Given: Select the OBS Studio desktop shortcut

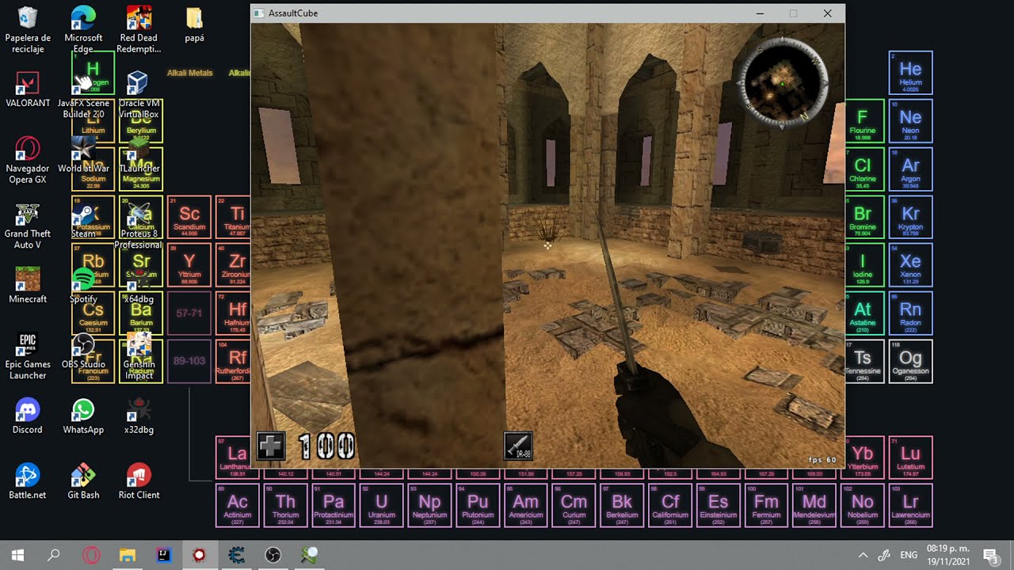Looking at the screenshot, I should pyautogui.click(x=83, y=351).
